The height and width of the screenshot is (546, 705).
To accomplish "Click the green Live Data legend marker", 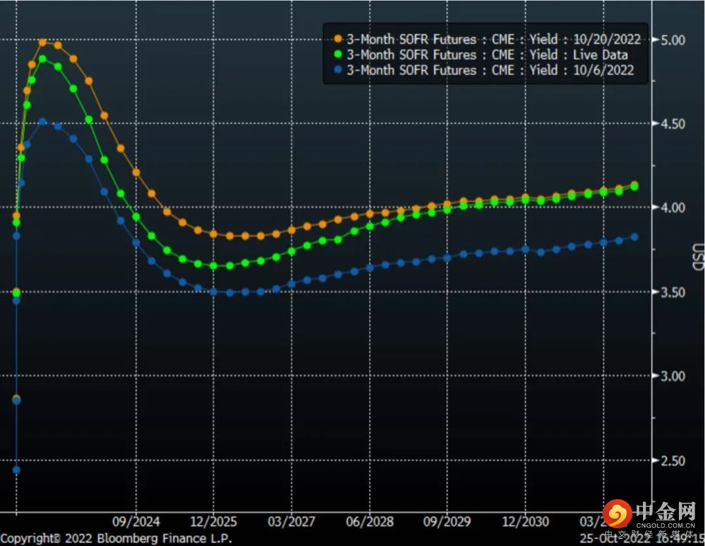I will [x=337, y=55].
